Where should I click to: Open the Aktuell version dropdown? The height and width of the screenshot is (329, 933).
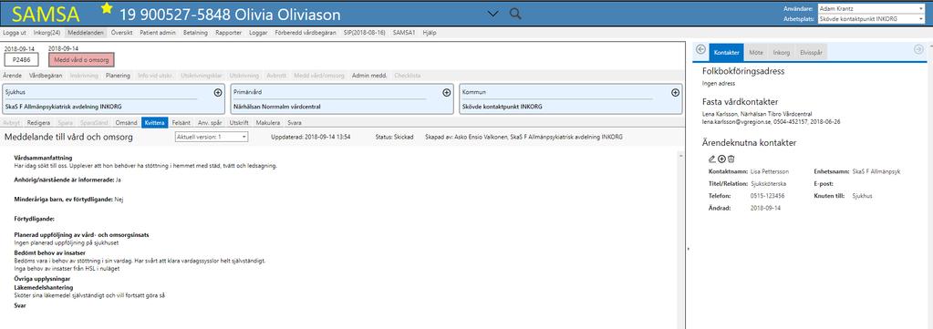tap(212, 137)
